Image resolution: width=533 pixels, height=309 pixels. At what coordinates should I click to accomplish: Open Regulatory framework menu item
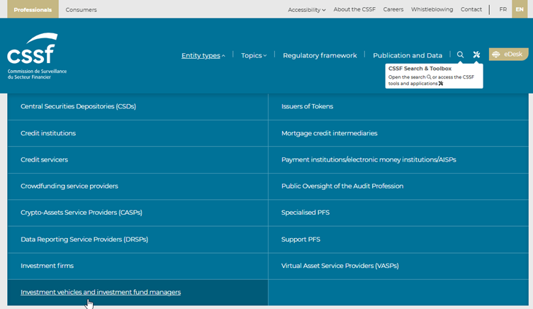320,55
